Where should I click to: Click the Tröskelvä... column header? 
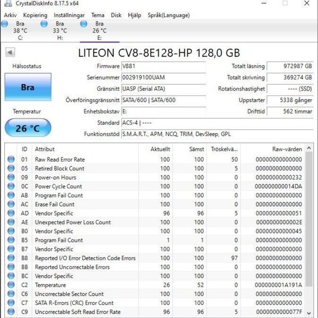(x=224, y=149)
